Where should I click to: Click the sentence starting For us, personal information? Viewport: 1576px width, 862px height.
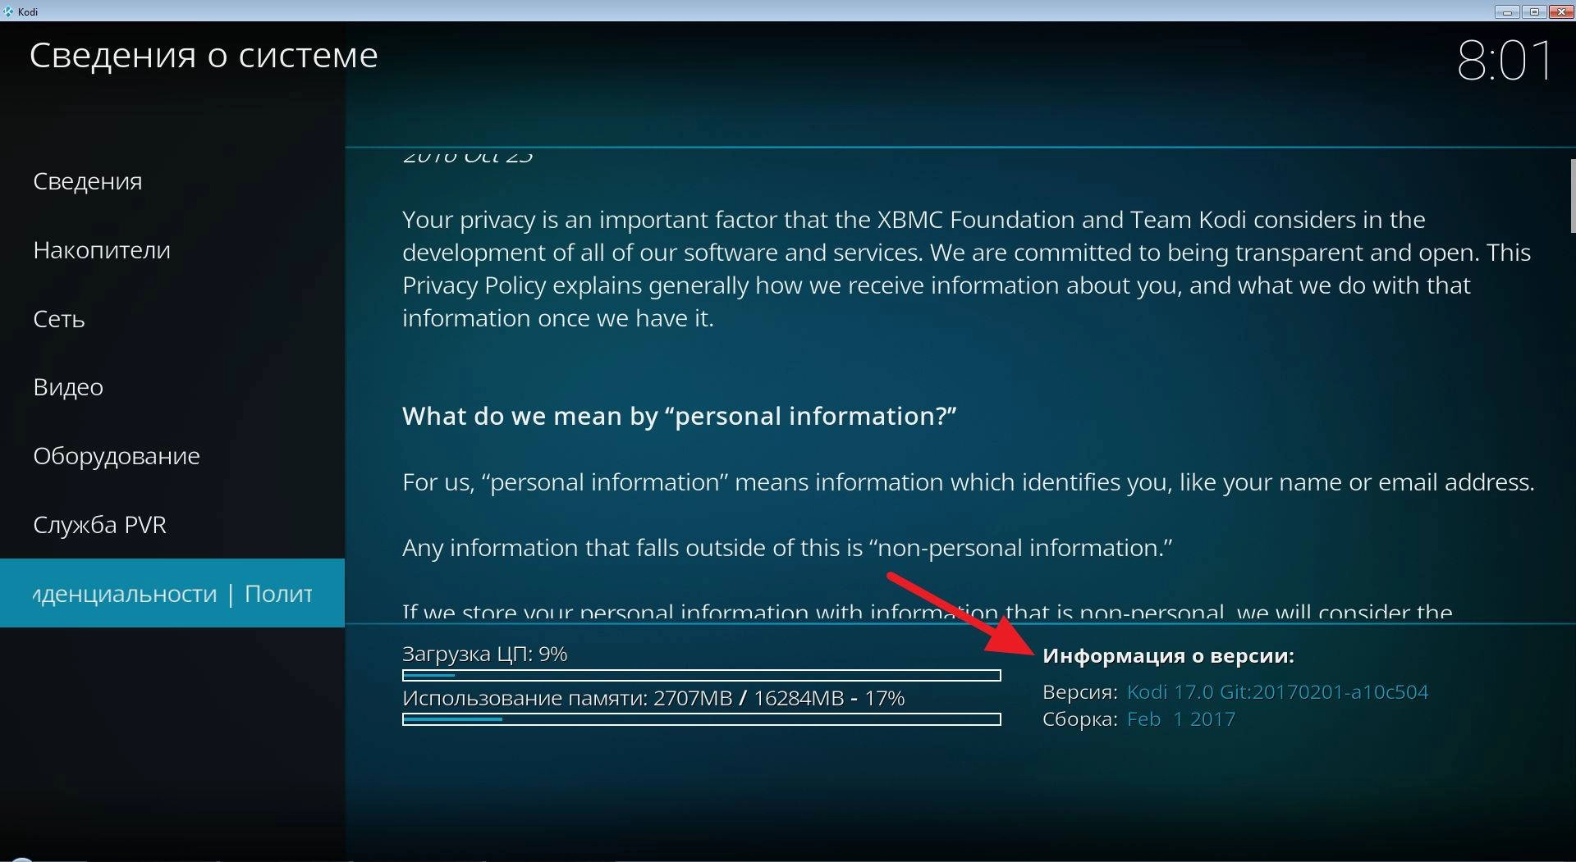969,482
